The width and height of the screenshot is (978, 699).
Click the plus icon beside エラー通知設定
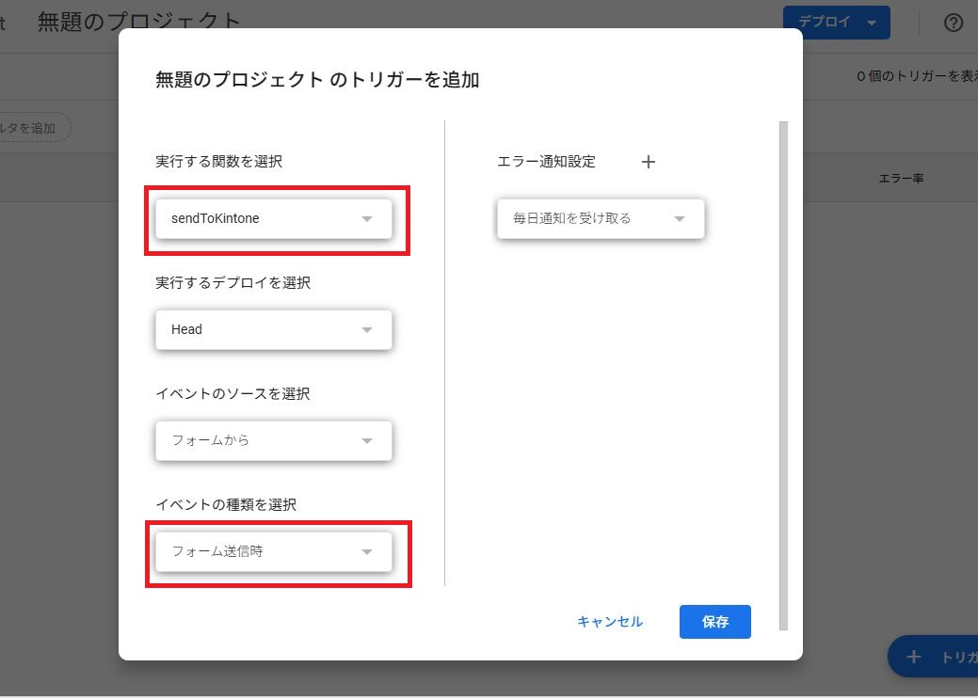[x=648, y=161]
